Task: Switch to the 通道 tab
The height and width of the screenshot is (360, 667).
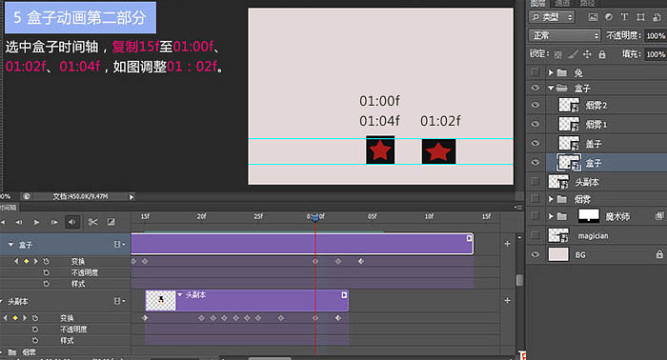Action: pos(562,4)
